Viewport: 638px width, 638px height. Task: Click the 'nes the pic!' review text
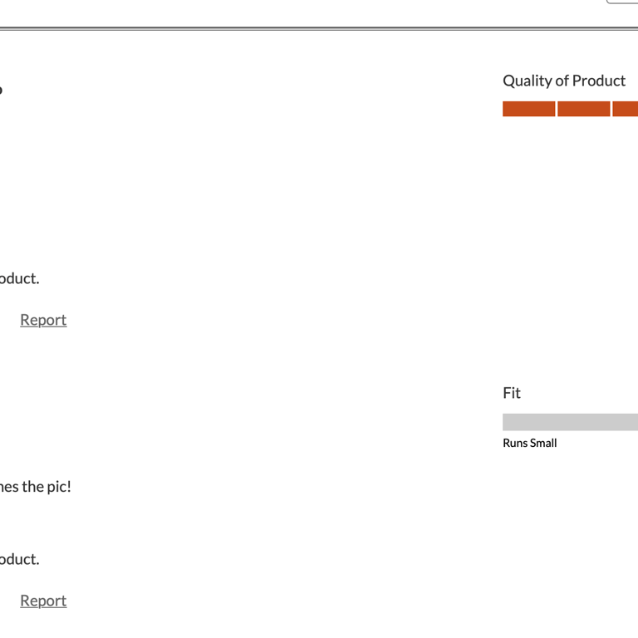pyautogui.click(x=36, y=487)
